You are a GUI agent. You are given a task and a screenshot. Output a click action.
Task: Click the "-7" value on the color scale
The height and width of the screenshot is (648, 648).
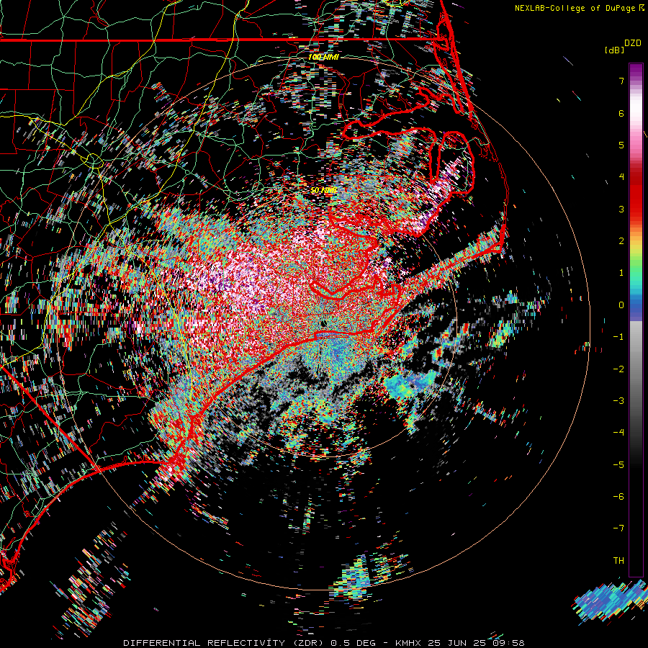tap(618, 528)
